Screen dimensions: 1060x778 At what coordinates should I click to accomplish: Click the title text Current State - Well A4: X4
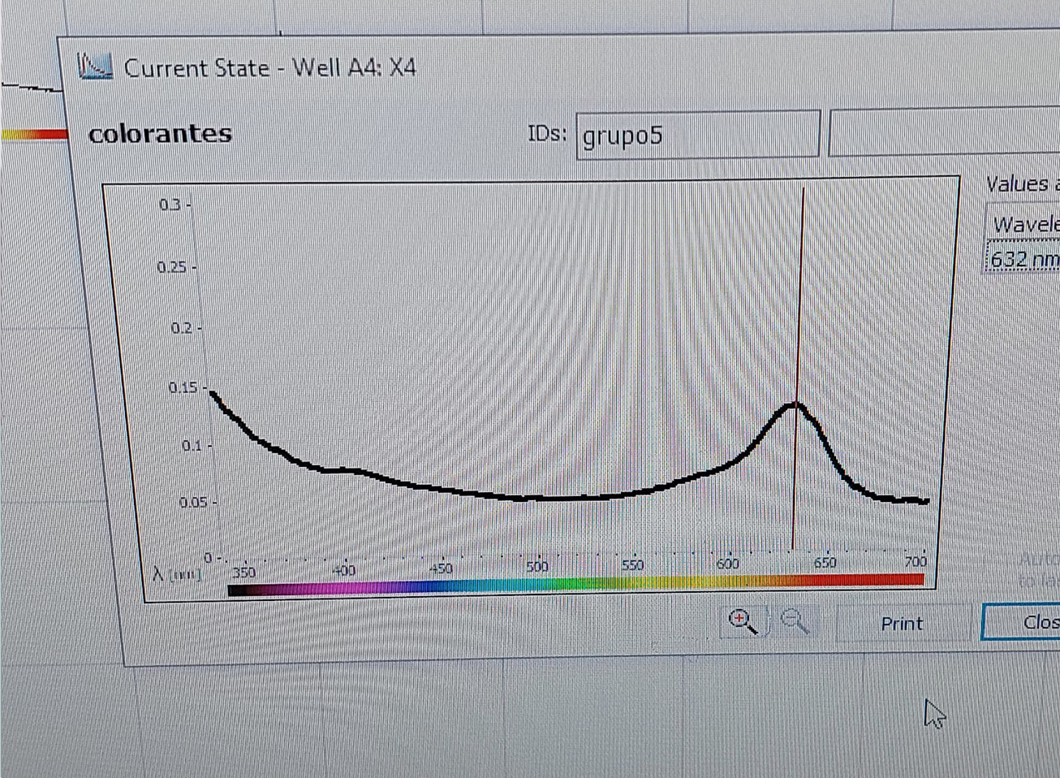coord(269,67)
